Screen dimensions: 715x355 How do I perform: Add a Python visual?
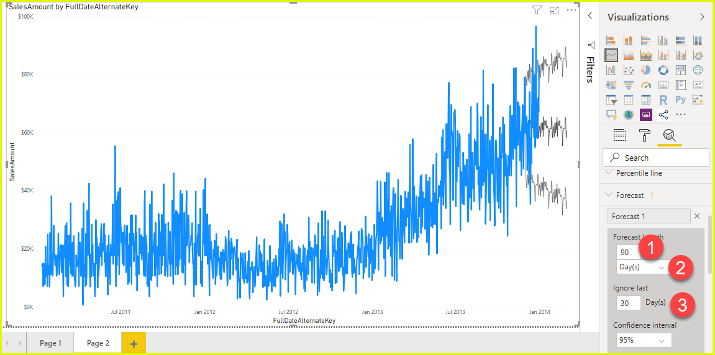[x=680, y=100]
